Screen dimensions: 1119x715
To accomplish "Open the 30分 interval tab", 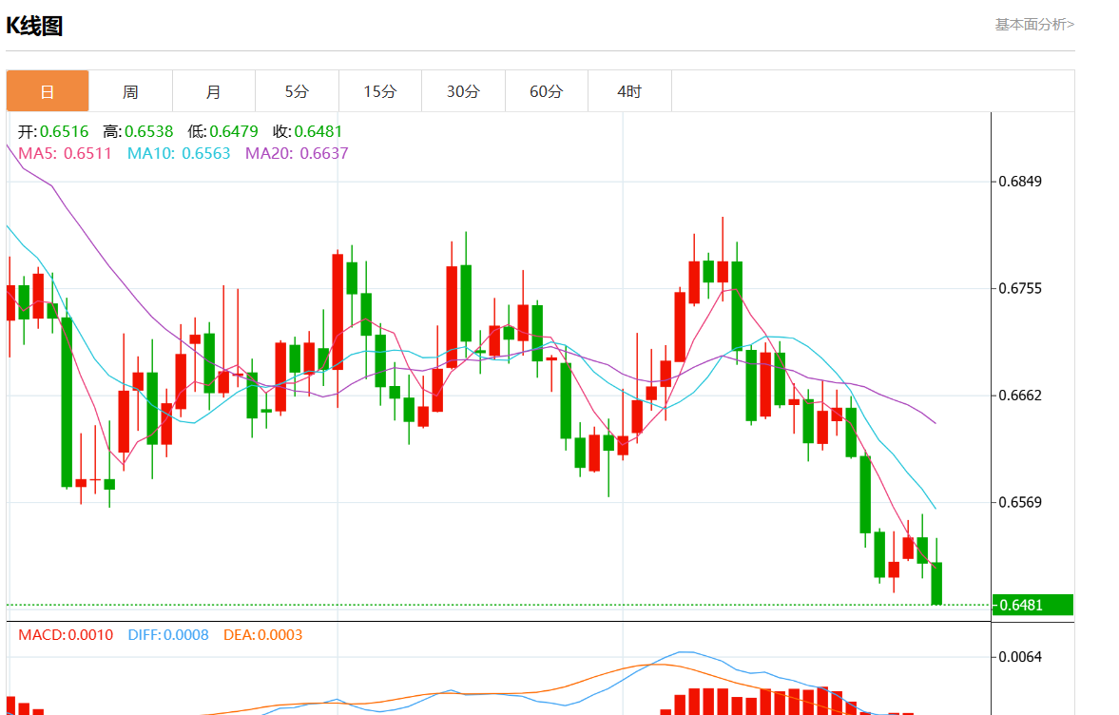I will coord(463,91).
